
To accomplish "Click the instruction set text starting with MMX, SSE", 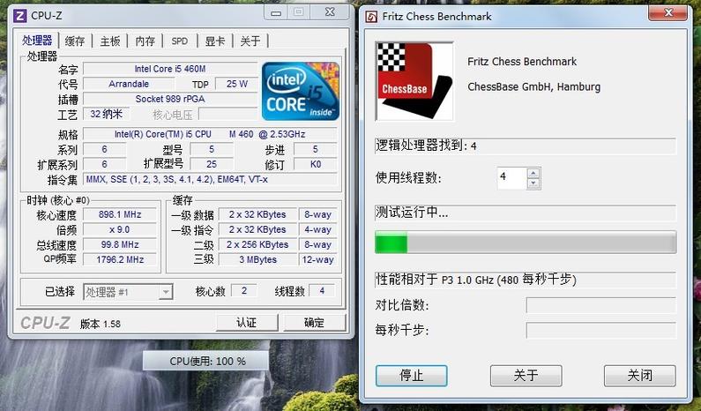I will coord(210,179).
